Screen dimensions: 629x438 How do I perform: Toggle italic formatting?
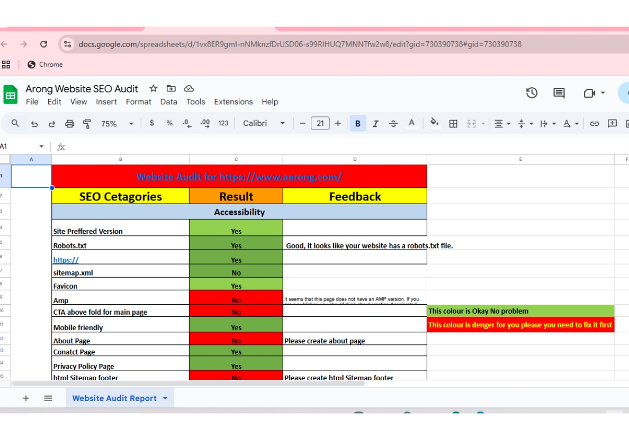pyautogui.click(x=376, y=123)
